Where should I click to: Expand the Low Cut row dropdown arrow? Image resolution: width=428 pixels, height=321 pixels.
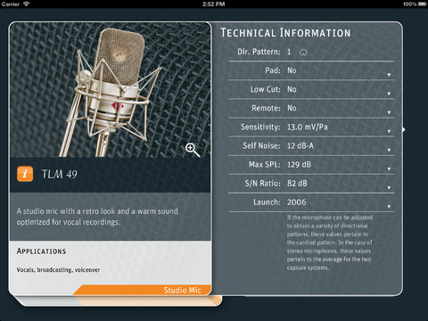389,94
